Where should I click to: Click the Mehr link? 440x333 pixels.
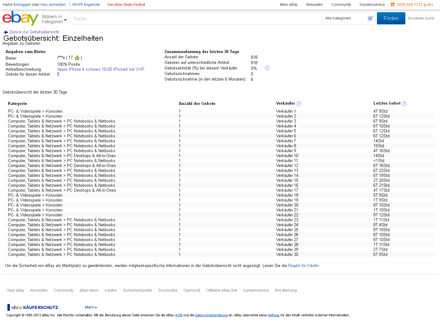coord(91,307)
